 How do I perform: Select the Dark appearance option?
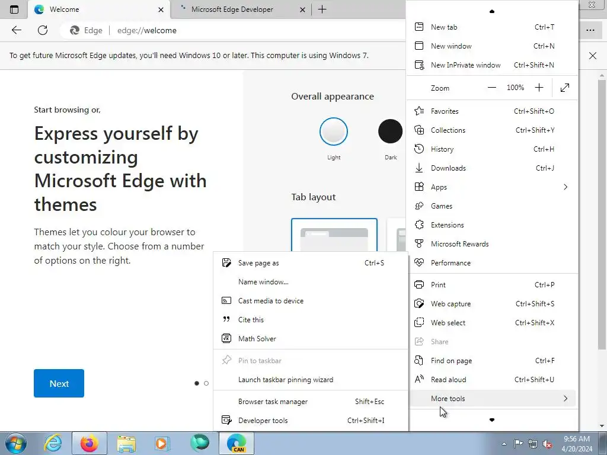coord(390,132)
